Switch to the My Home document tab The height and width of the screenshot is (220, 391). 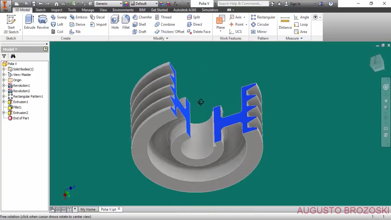(x=88, y=209)
